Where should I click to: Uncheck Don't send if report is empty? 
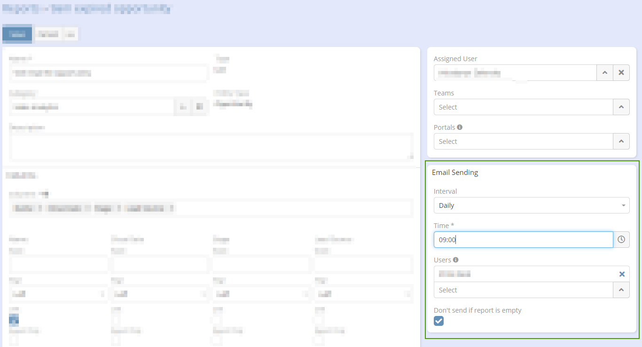[438, 321]
